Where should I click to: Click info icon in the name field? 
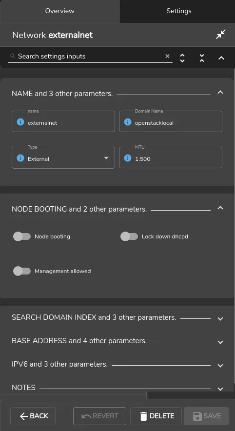[x=20, y=122]
